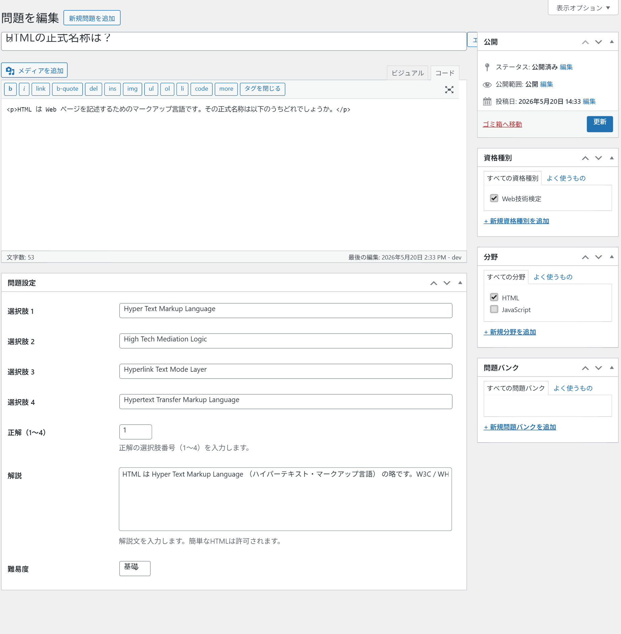The image size is (621, 634).
Task: Select すべての問題バンク tab
Action: 516,388
